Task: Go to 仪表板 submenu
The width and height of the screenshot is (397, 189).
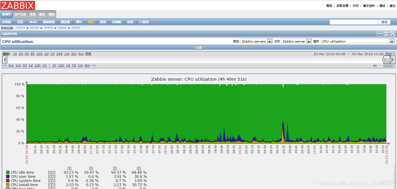Action: pos(6,22)
